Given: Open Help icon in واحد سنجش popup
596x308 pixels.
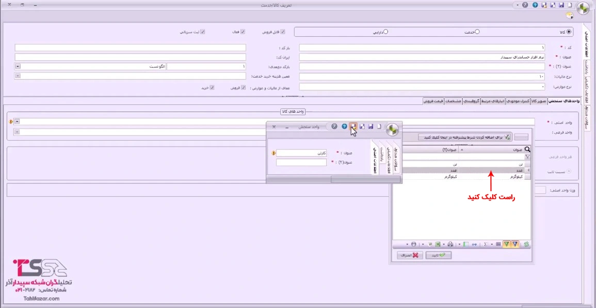Looking at the screenshot, I should click(344, 126).
